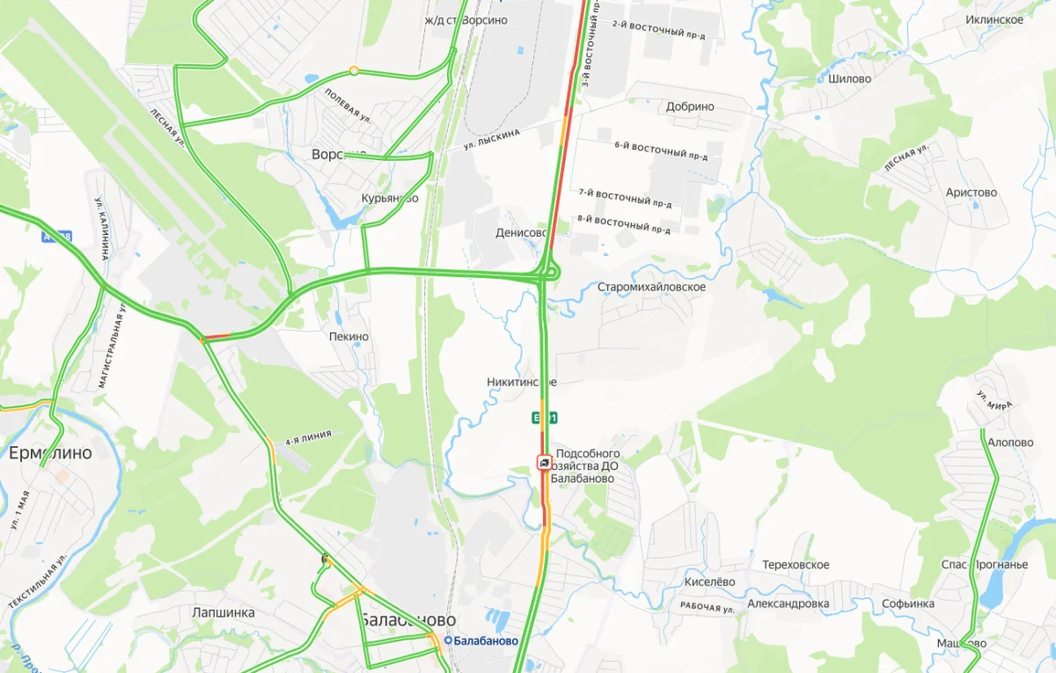1056x673 pixels.
Task: Click the Шилово settlement label
Action: pos(849,78)
